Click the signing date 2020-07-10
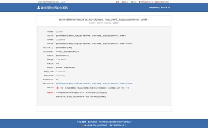208x128 pixels. [60, 72]
